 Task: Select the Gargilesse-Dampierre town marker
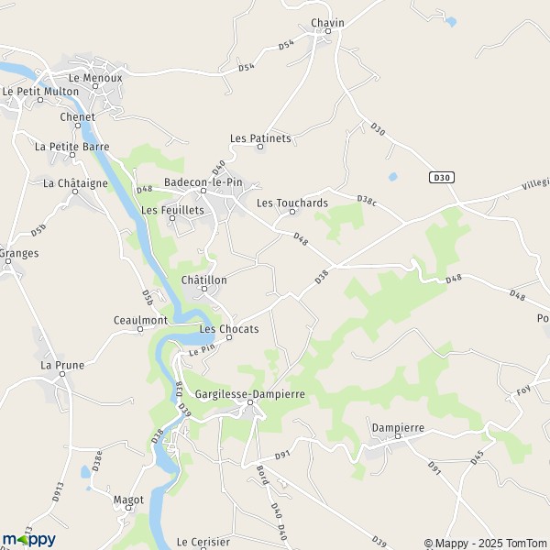click(x=250, y=402)
